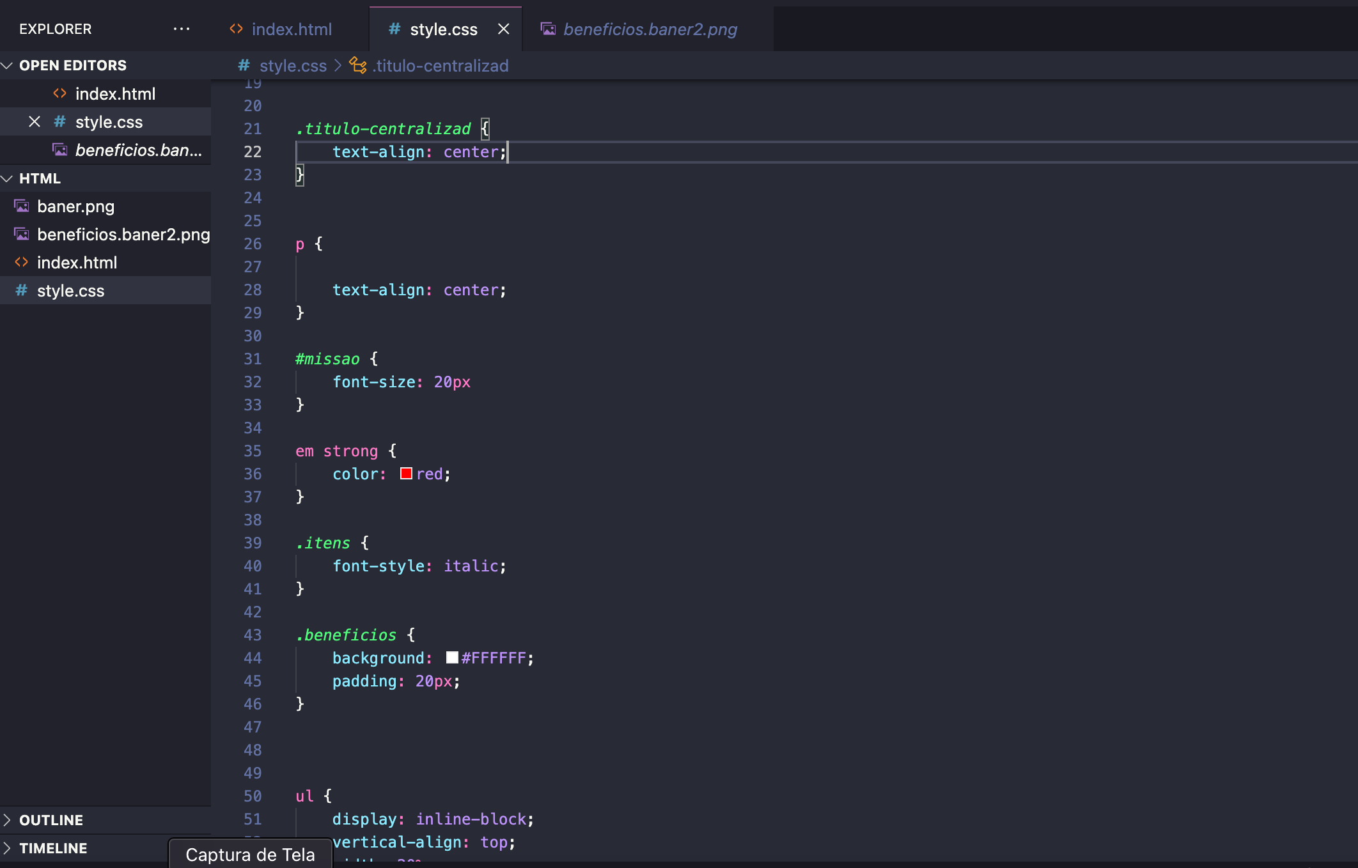1358x868 pixels.
Task: Click hash icon on style.css tab
Action: tap(394, 29)
